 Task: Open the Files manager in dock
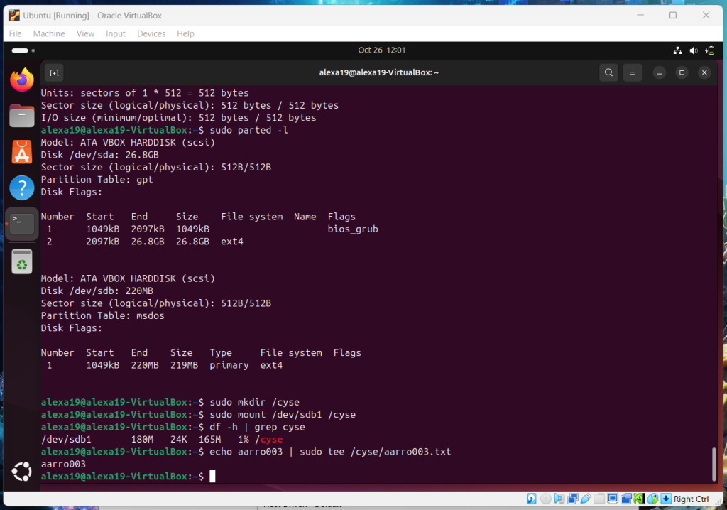click(22, 115)
